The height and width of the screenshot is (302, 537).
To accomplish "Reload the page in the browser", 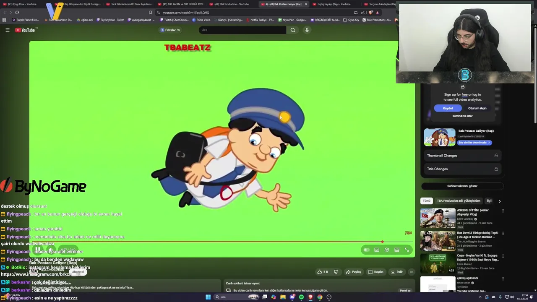I will pos(17,12).
